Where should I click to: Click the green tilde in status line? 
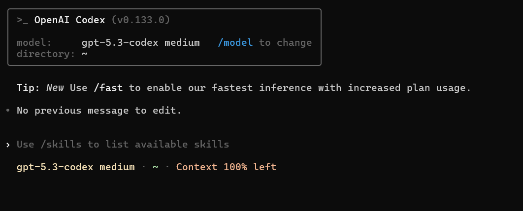[x=156, y=167]
